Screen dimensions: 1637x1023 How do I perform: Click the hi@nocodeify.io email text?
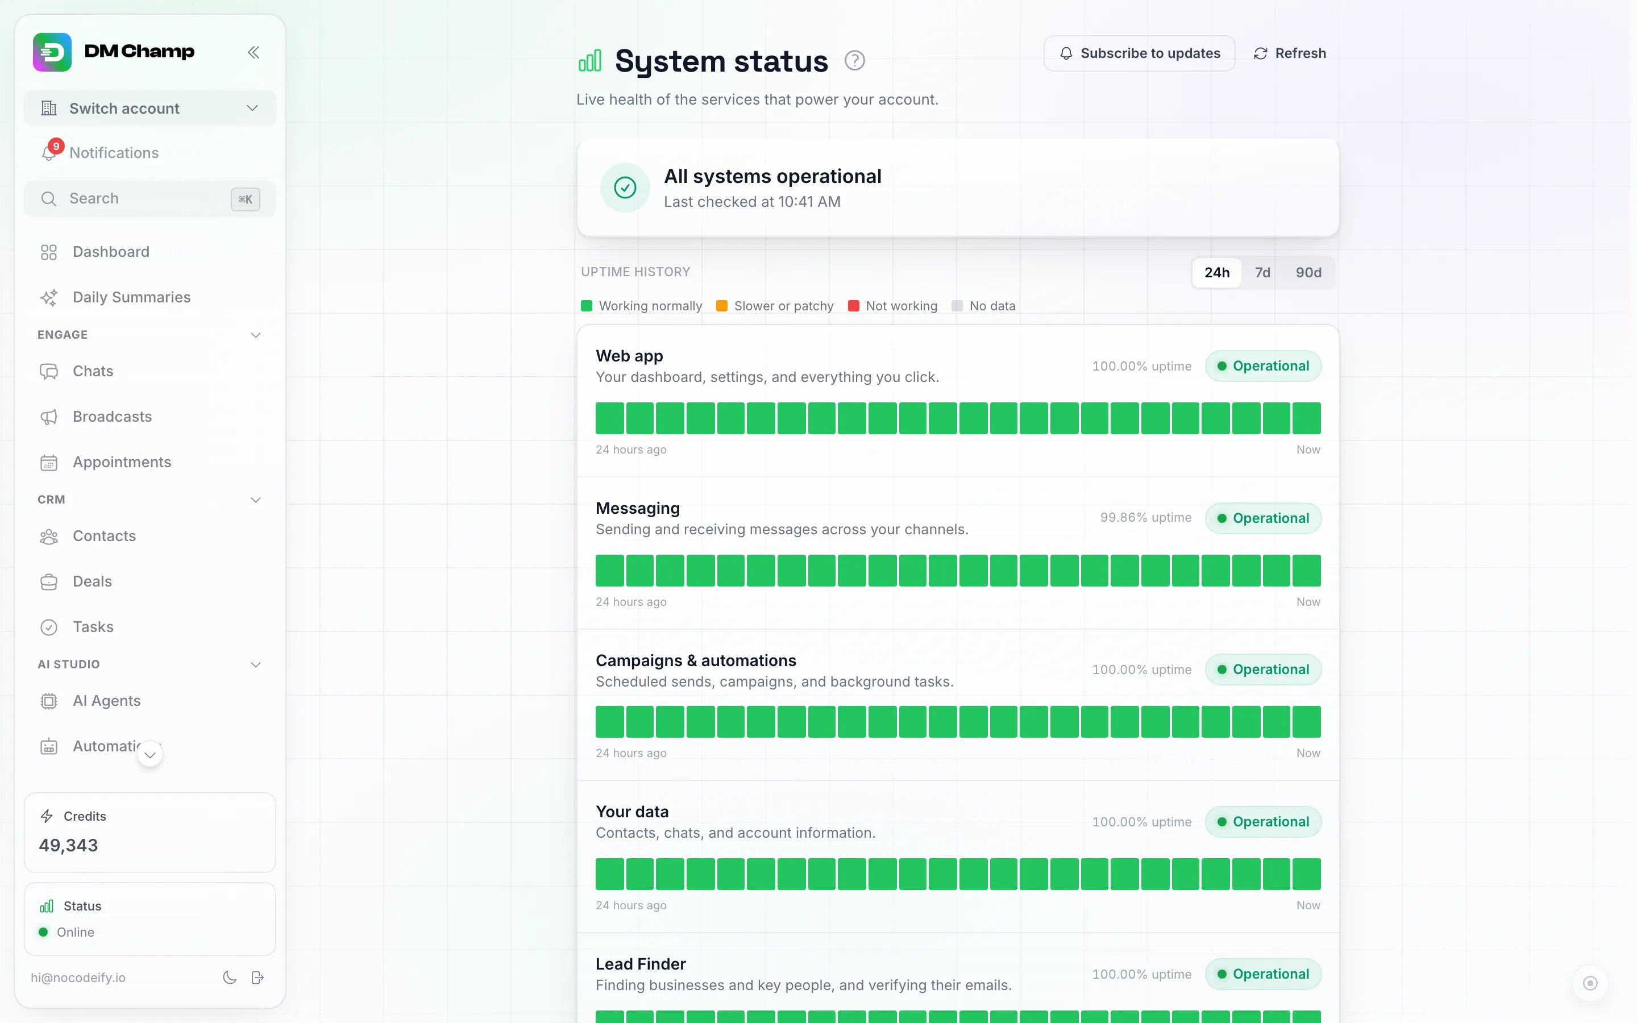tap(78, 978)
